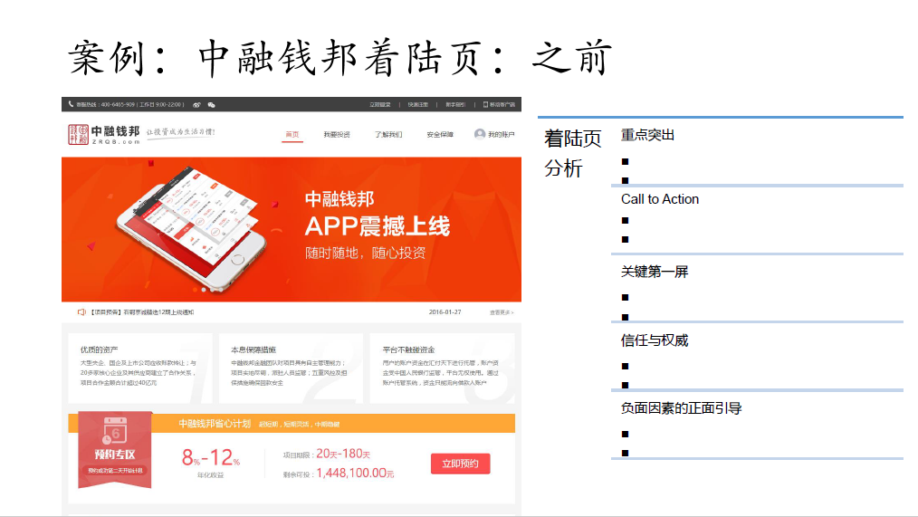This screenshot has height=517, width=918.
Task: Click the mobile icon next to 移动客户端
Action: click(x=485, y=104)
